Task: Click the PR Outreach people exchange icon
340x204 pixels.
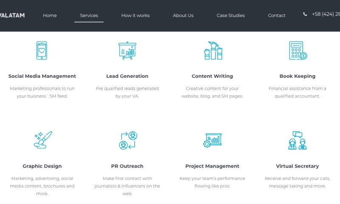Action: coord(128,140)
